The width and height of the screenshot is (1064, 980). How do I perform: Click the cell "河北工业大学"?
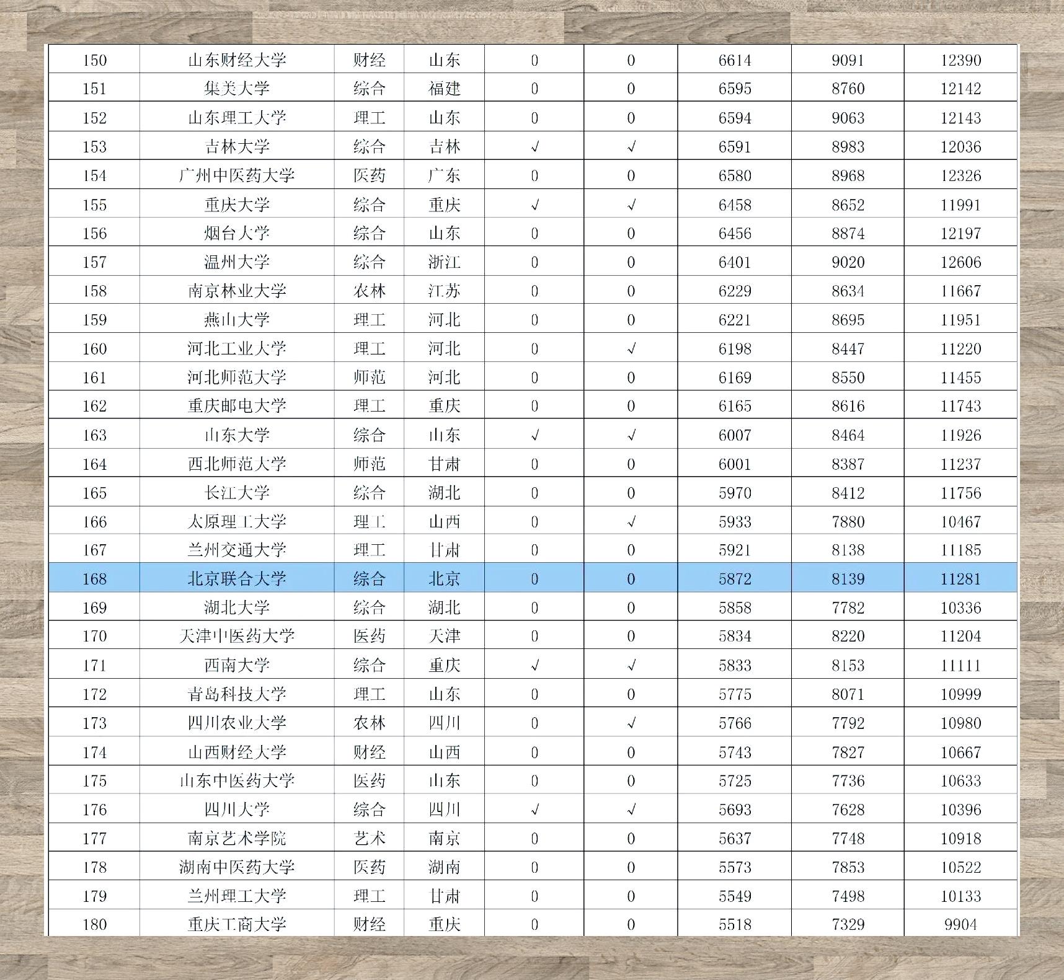(237, 348)
